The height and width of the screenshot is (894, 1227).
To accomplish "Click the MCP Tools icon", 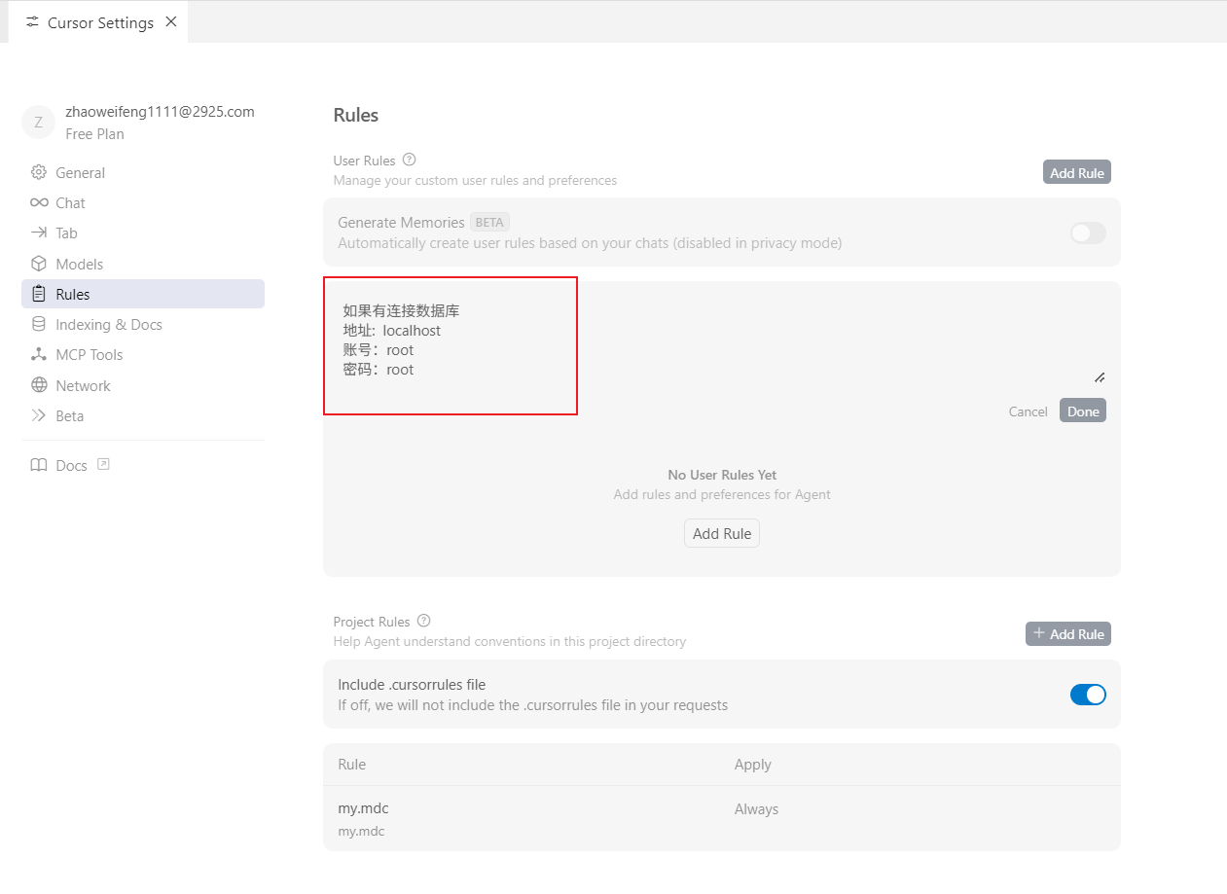I will (x=39, y=354).
